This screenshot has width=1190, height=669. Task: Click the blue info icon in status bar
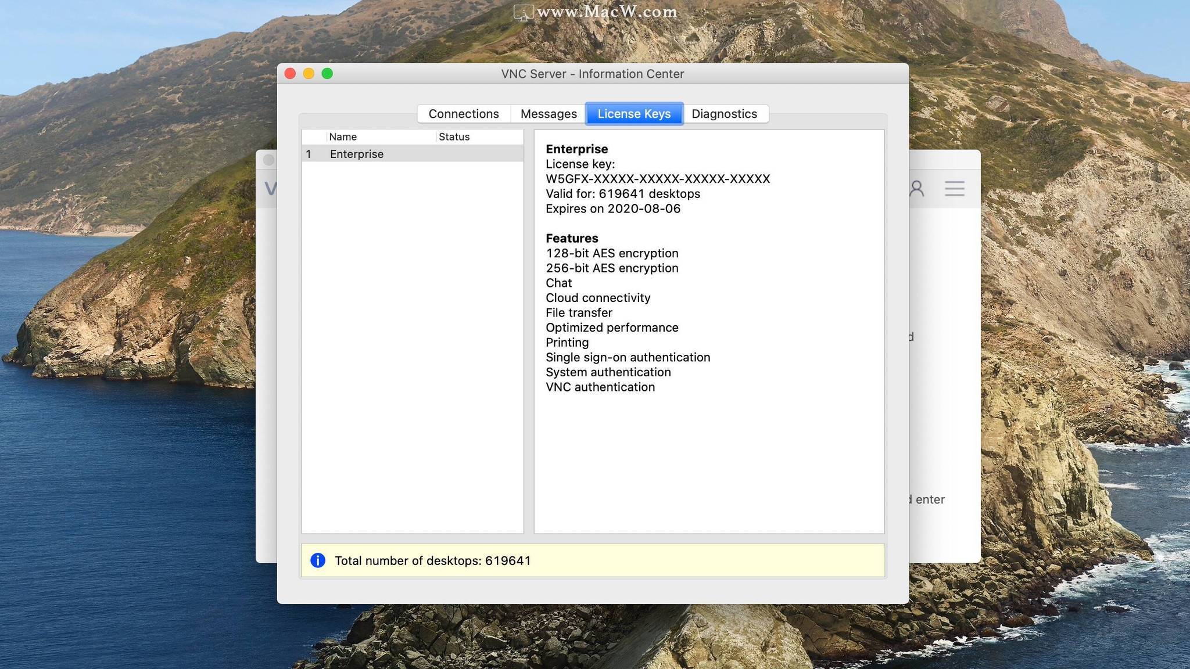click(318, 560)
